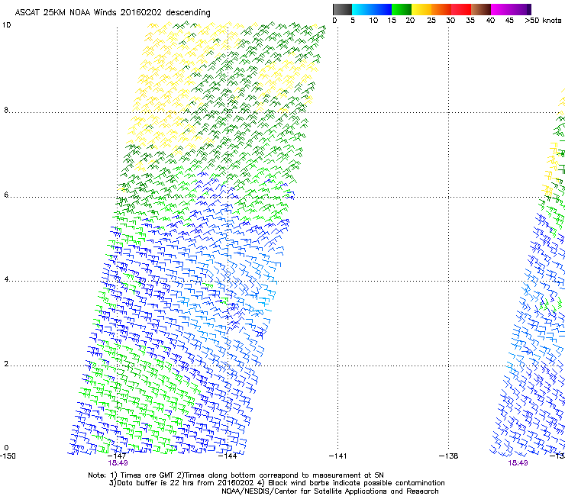
Task: Click the latitude '6' axis label
Action: click(6, 195)
